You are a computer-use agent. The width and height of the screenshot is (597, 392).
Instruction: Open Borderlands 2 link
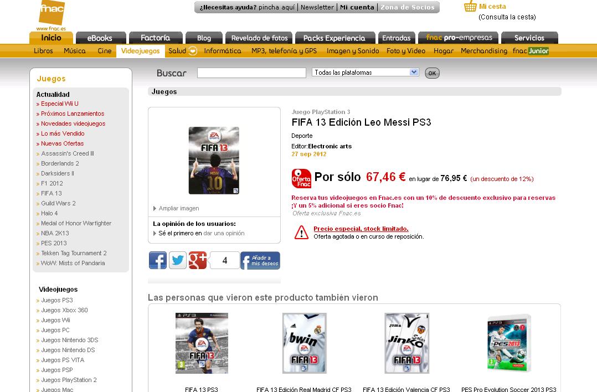(x=60, y=163)
